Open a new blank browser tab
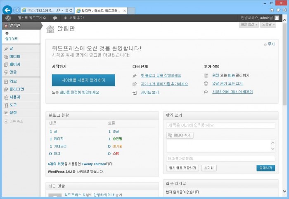Viewport: 289px width, 199px height. pyautogui.click(x=131, y=11)
